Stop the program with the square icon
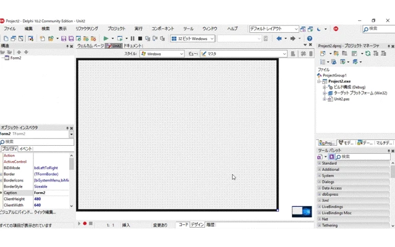Screen dimensions: 395x247 (140, 38)
